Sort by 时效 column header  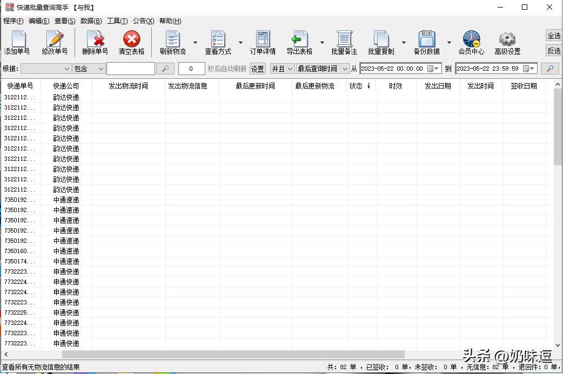(x=396, y=86)
